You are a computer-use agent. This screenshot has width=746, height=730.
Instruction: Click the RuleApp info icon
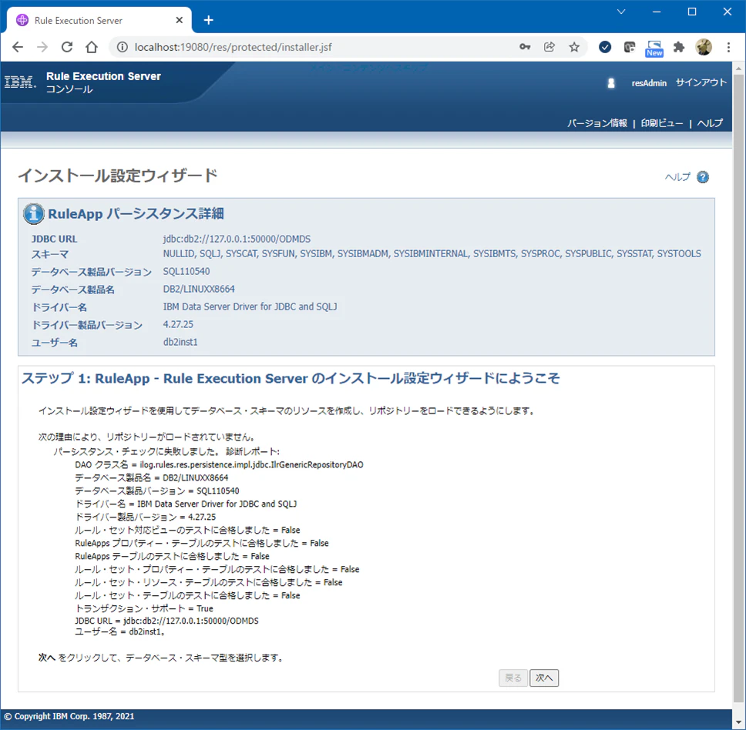[34, 213]
